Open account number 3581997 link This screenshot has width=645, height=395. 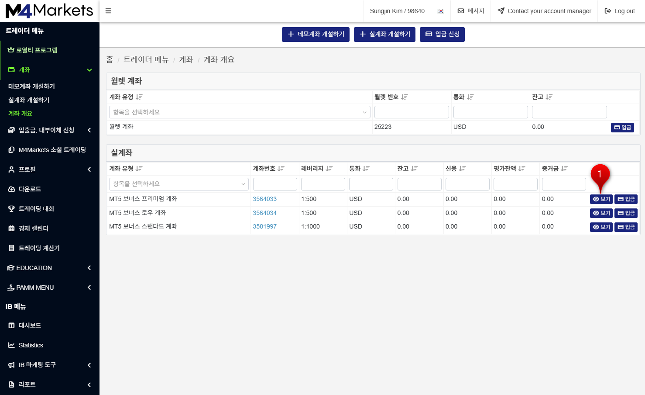coord(264,226)
